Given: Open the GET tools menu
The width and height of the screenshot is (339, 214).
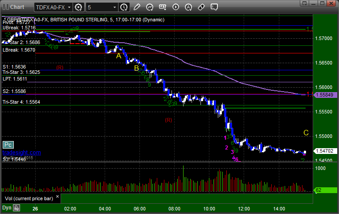Looking at the screenshot, I should point(163,7).
